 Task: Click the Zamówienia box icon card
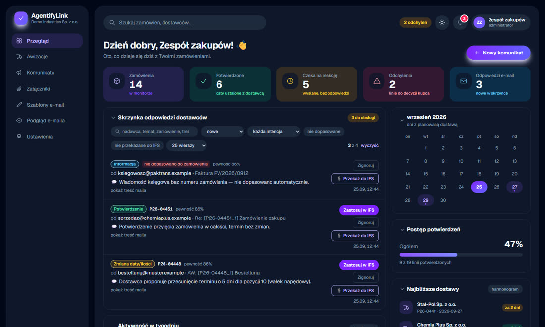point(117,81)
